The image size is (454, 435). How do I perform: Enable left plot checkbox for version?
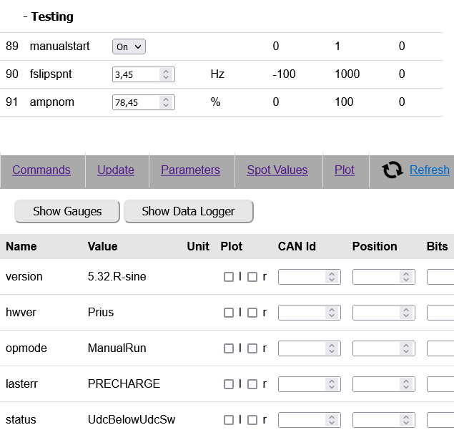[229, 277]
